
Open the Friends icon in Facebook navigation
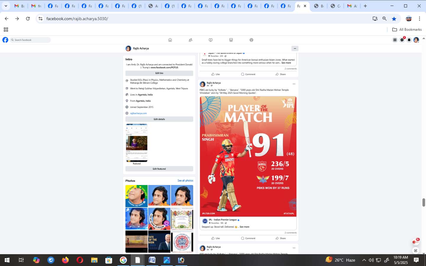pos(191,40)
